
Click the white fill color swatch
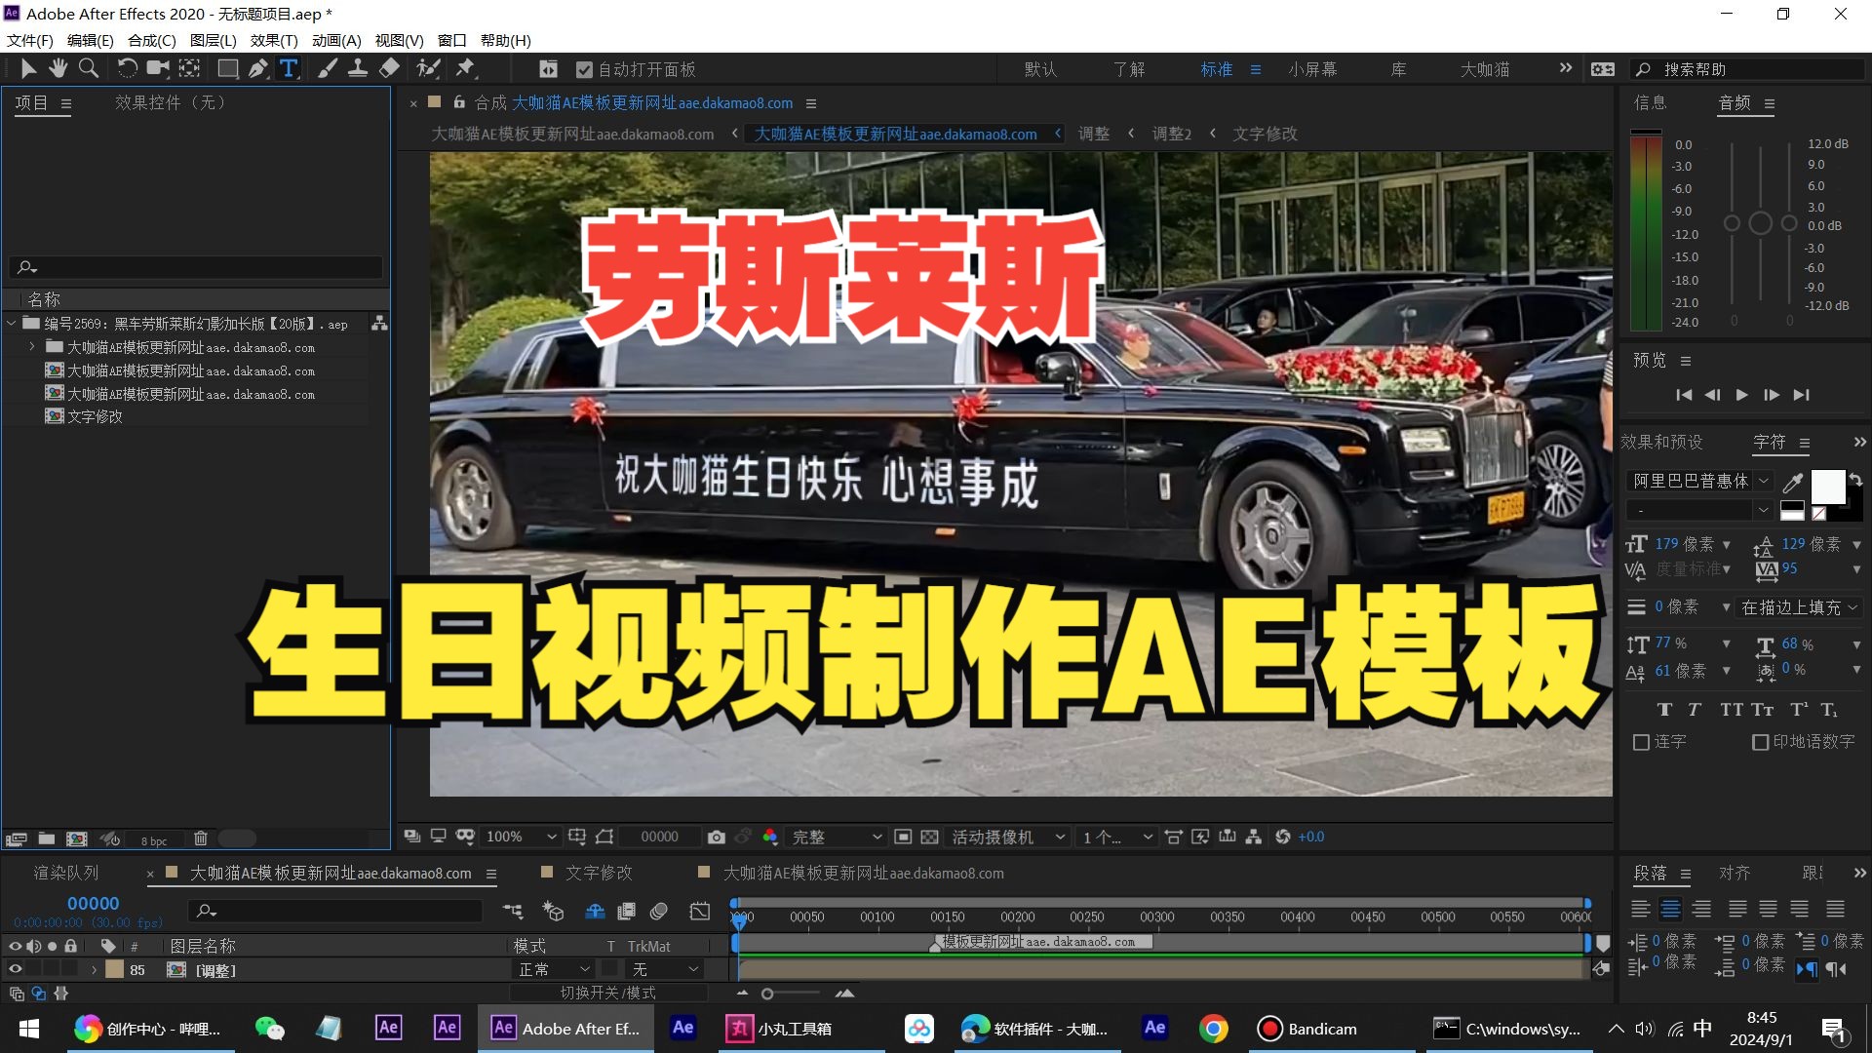1827,486
